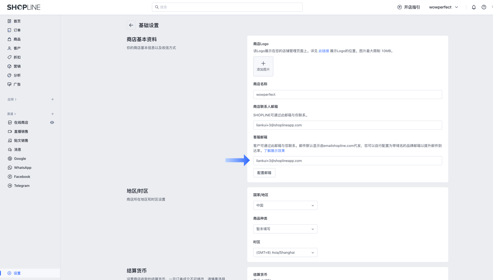Go to 订单 in the sidebar
Screen dimensions: 493x280
tap(17, 30)
